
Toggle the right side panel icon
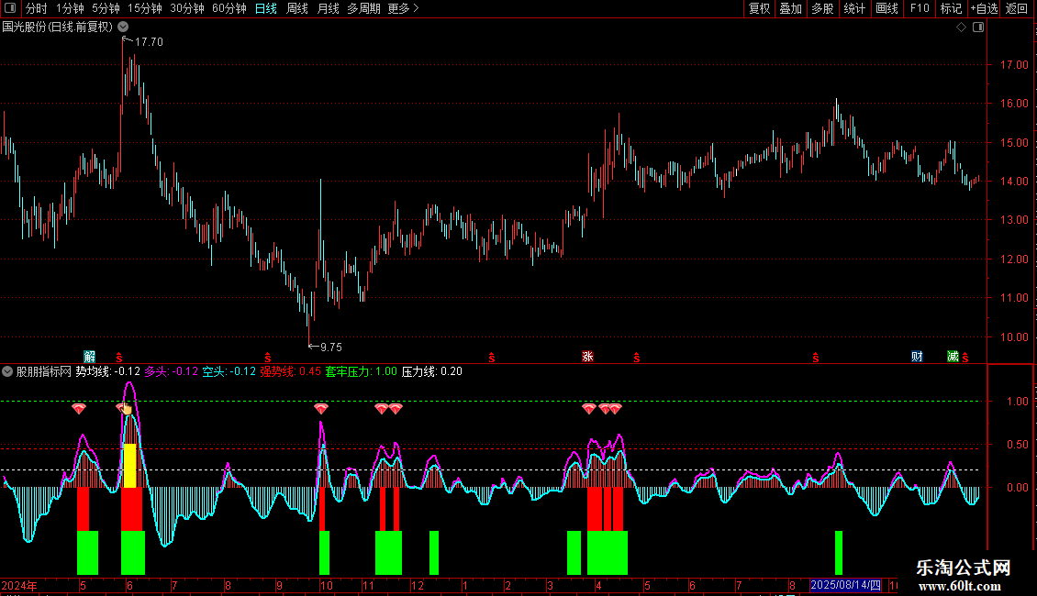point(978,28)
